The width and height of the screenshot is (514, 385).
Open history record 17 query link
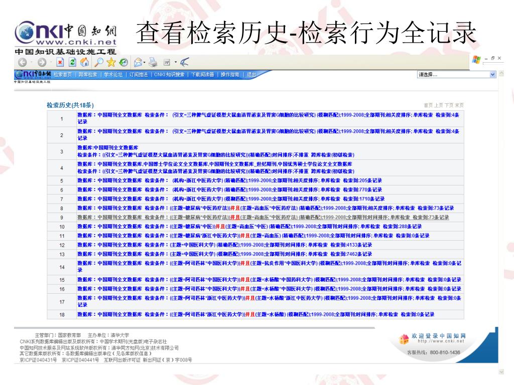pos(269,301)
